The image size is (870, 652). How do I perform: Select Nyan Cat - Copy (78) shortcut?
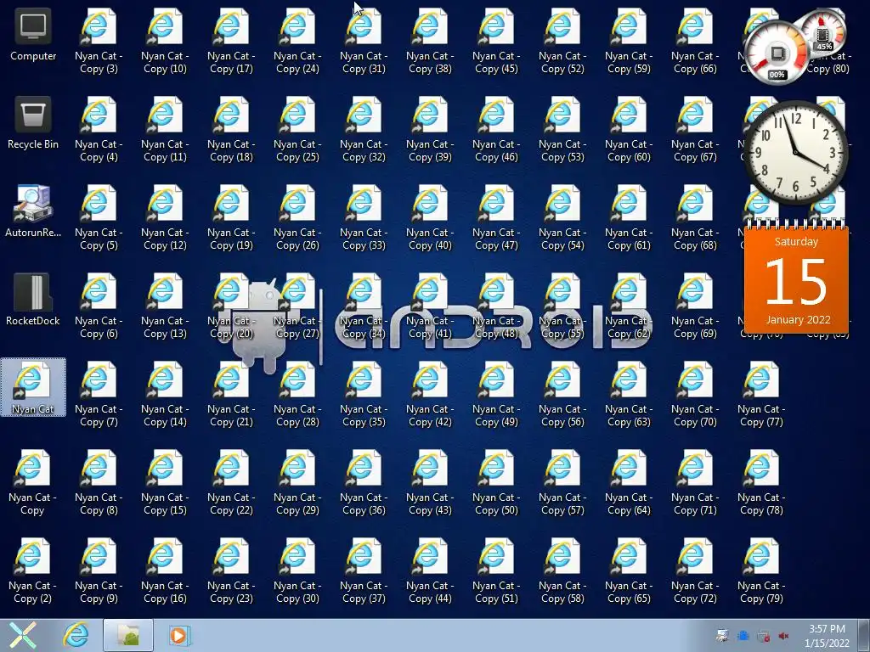click(x=761, y=482)
